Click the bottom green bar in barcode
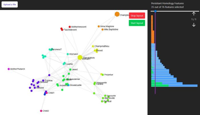200x115 pixels. click(x=160, y=86)
